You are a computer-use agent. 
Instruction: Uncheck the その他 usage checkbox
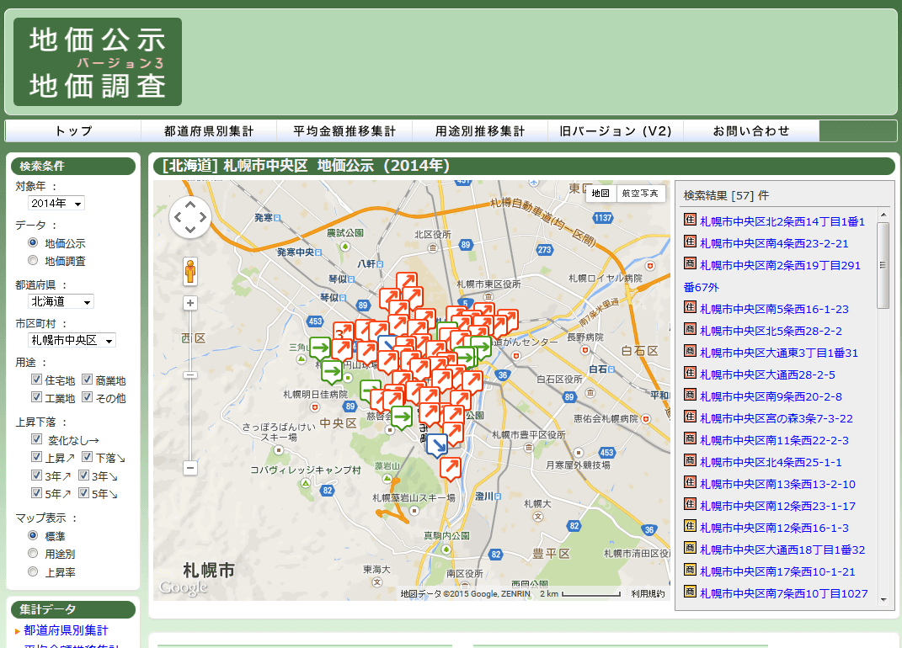point(88,397)
